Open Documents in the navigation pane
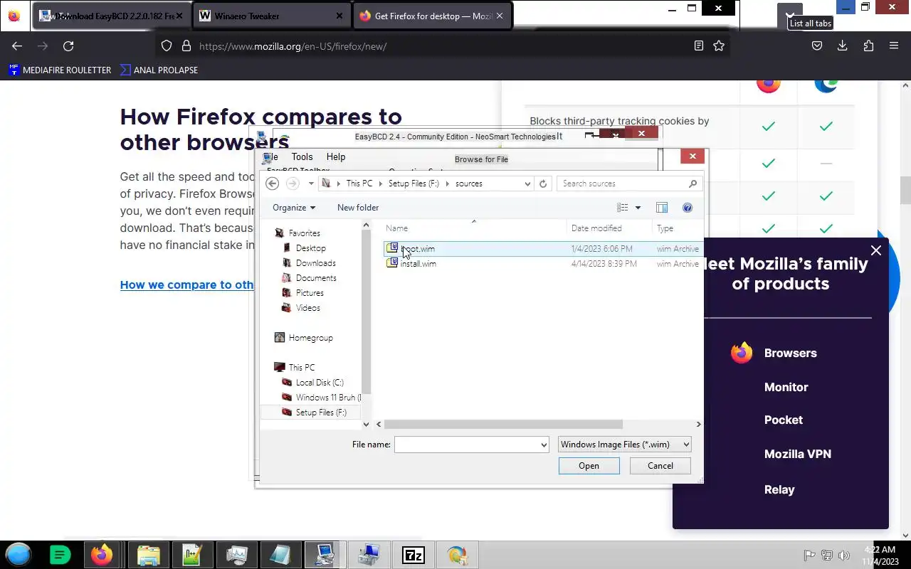911x569 pixels. pyautogui.click(x=316, y=278)
